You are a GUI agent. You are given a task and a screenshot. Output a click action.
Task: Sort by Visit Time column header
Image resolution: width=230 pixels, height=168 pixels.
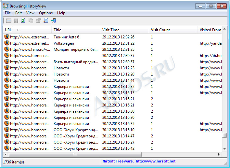pos(124,30)
